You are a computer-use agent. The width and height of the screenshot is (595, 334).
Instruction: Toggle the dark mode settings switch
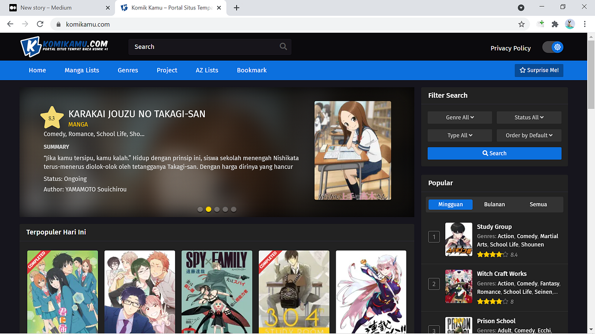553,48
